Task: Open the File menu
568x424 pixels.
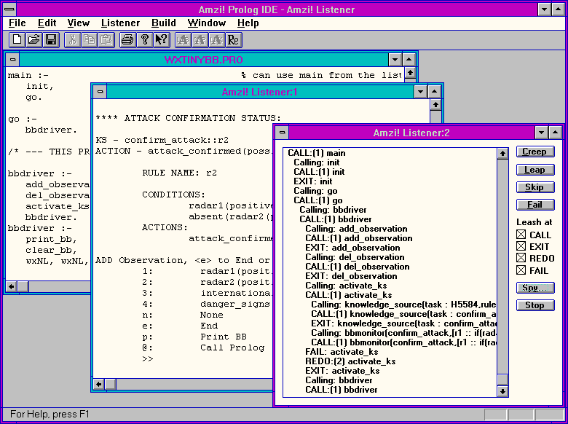Action: point(17,23)
